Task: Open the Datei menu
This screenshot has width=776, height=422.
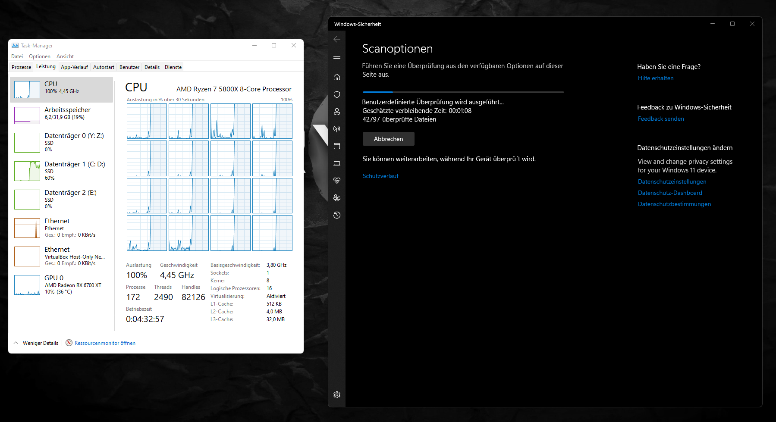Action: (x=17, y=56)
